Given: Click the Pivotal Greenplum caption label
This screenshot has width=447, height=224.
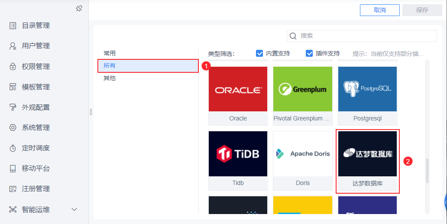Looking at the screenshot, I should point(302,119).
